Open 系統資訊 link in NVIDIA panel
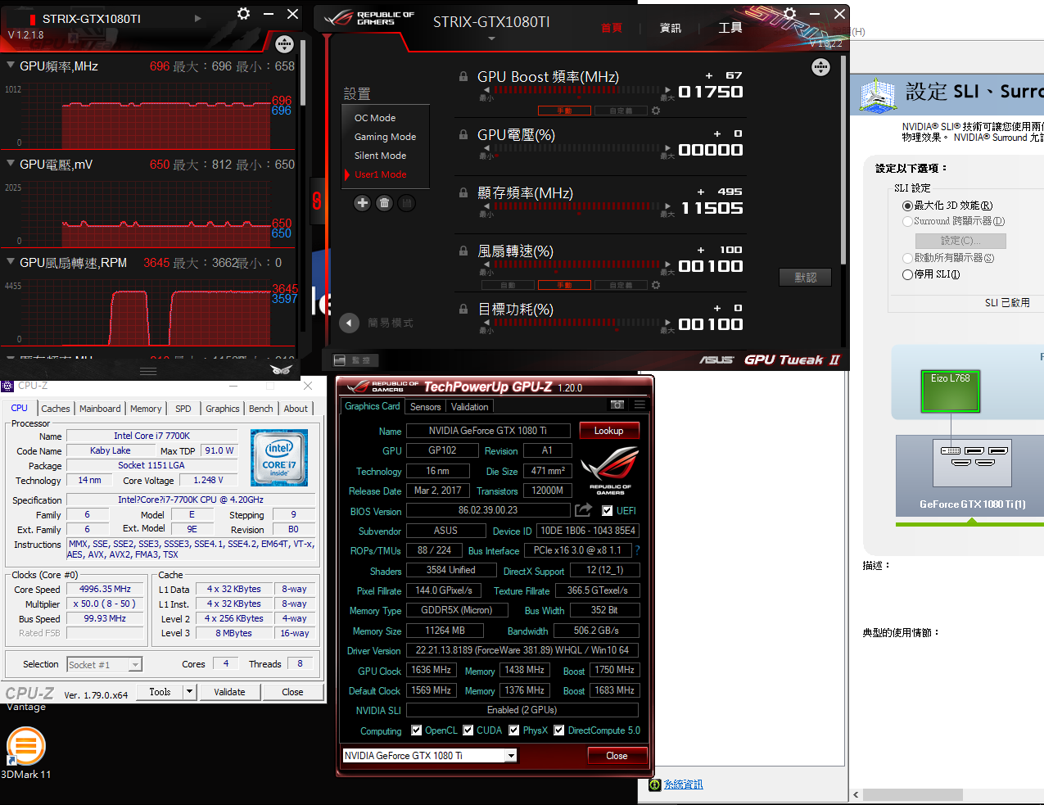 [683, 785]
